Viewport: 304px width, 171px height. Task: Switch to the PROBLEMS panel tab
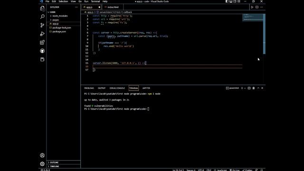pyautogui.click(x=89, y=88)
